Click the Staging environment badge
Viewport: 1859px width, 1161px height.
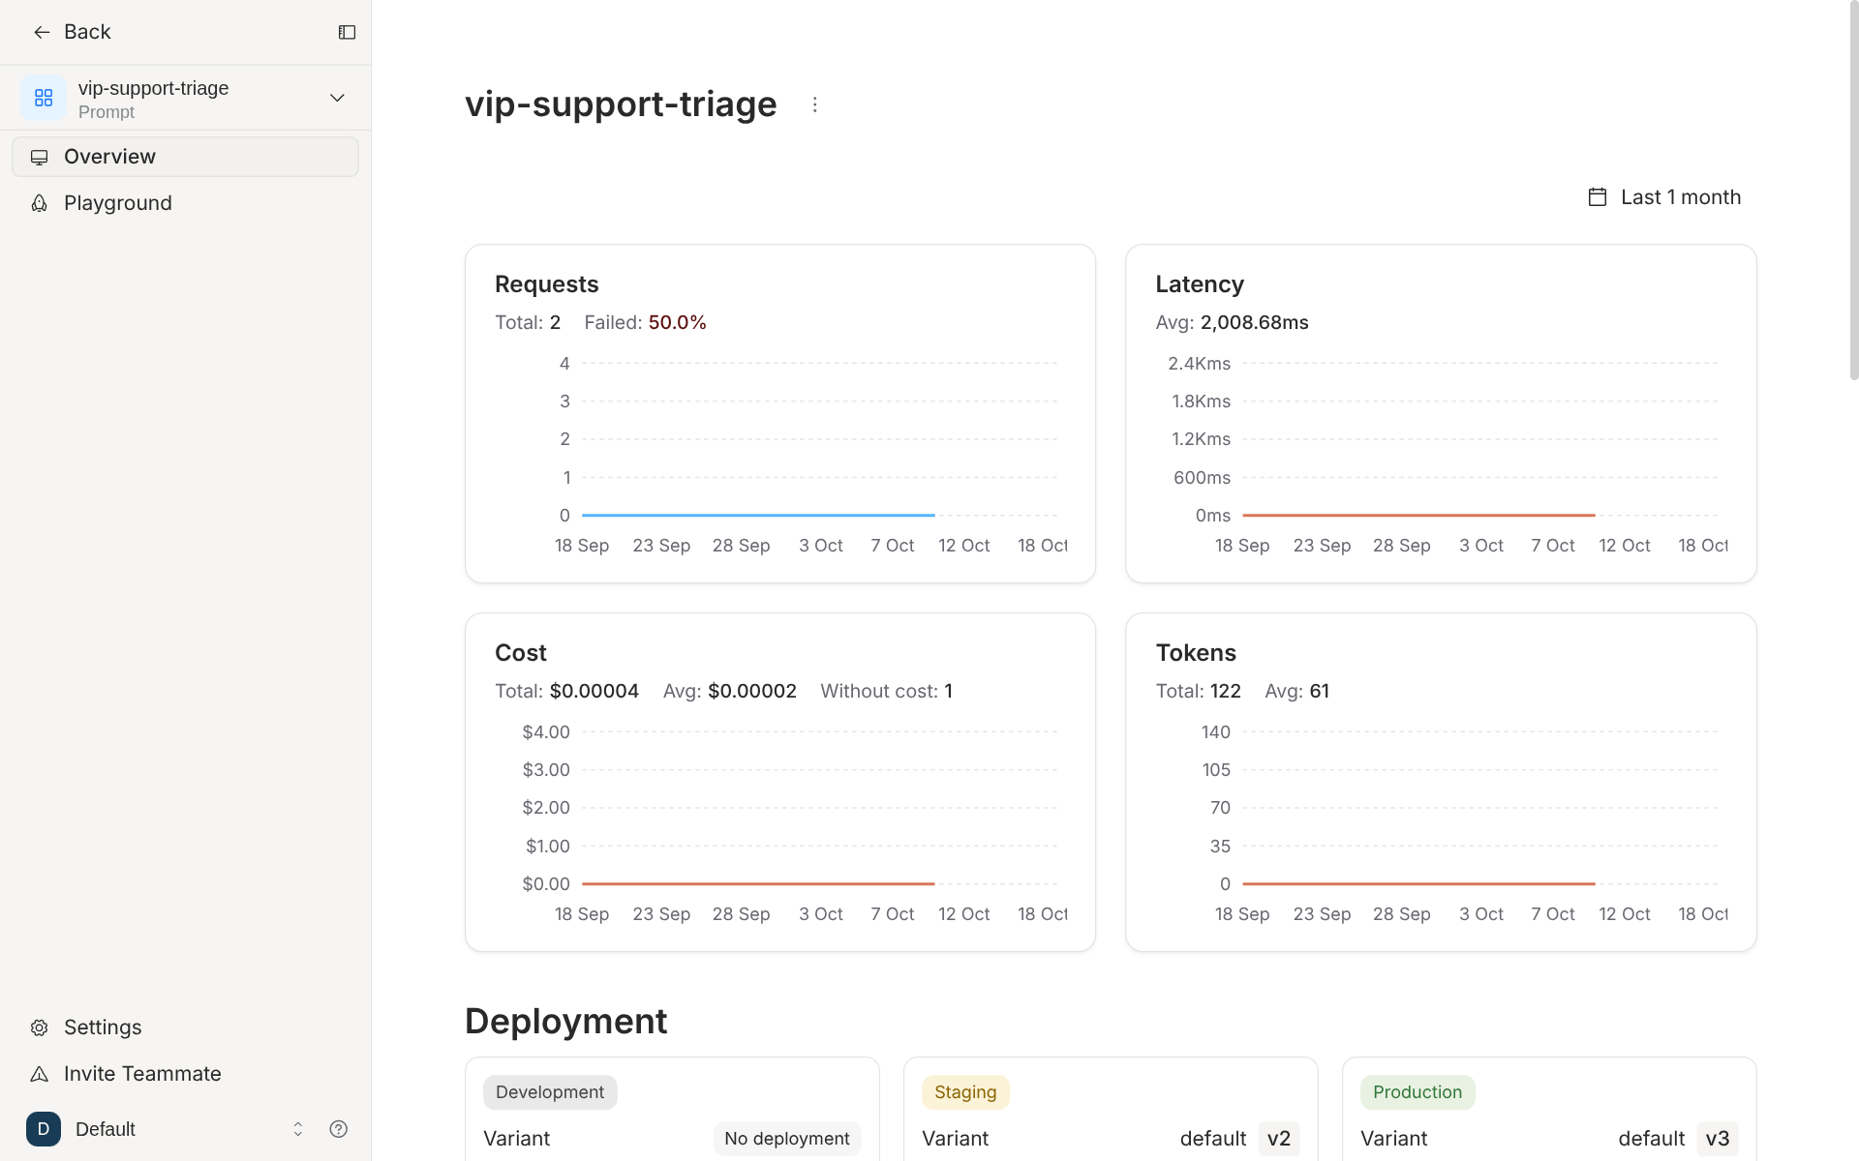(965, 1092)
